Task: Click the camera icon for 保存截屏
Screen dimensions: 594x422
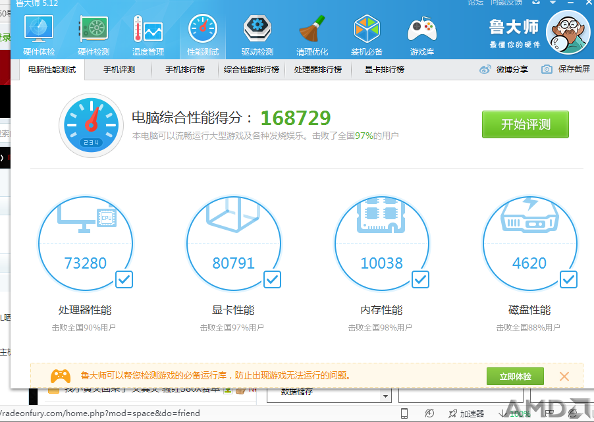Action: (x=547, y=69)
